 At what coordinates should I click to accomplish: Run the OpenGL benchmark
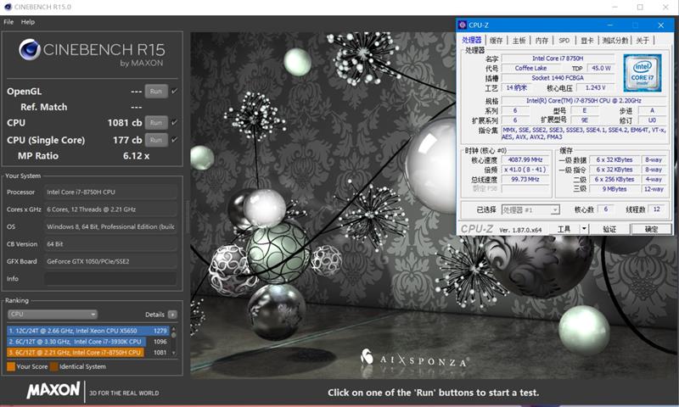click(x=156, y=92)
